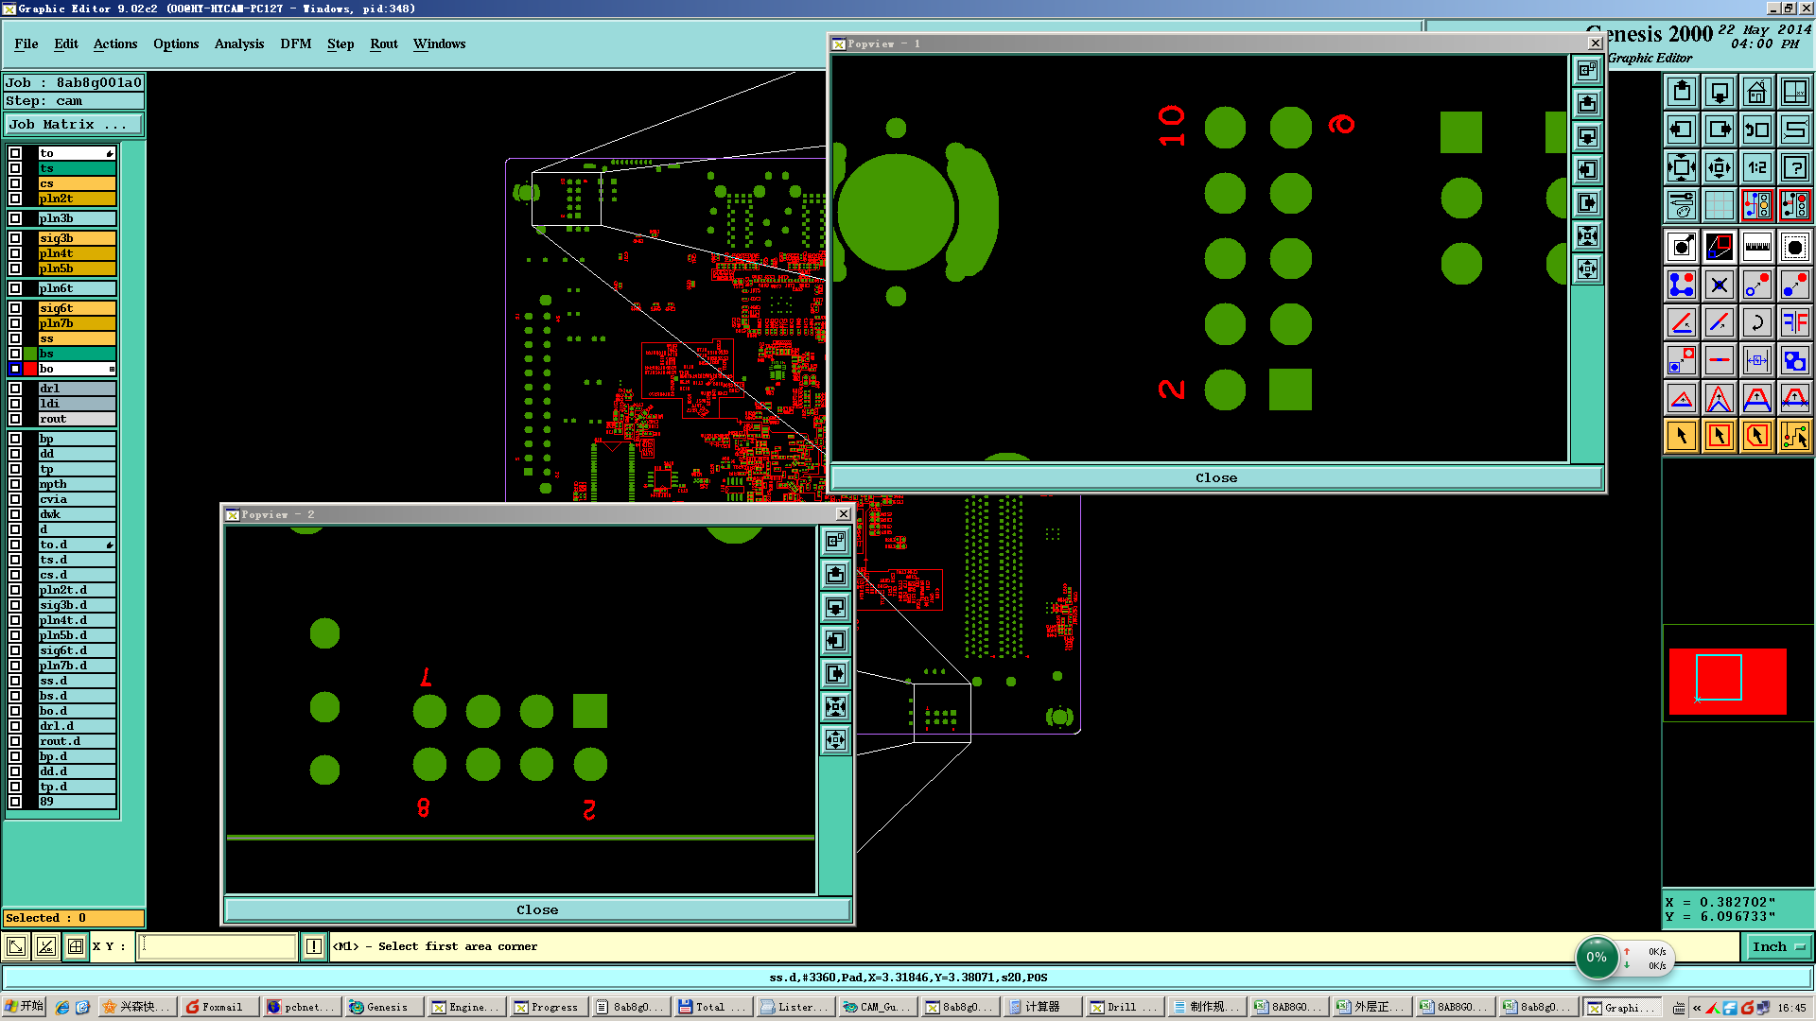Image resolution: width=1816 pixels, height=1021 pixels.
Task: Select the rectangle area select arrow tool
Action: 1720,436
